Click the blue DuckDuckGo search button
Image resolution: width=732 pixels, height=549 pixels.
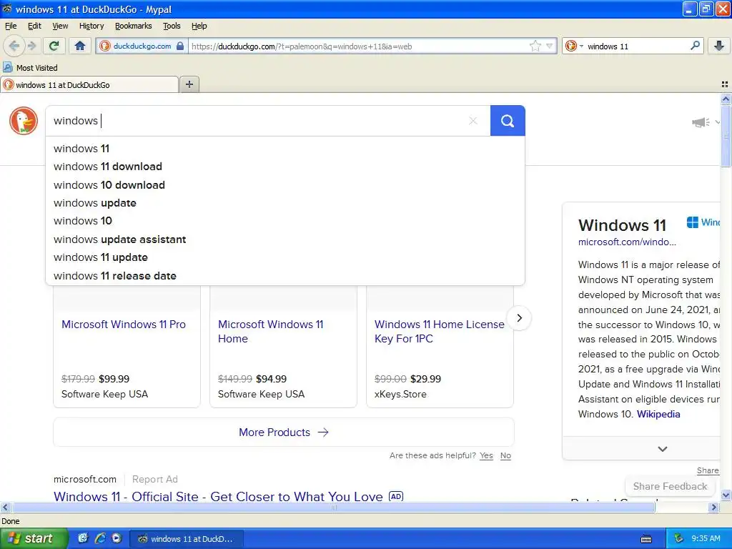508,121
